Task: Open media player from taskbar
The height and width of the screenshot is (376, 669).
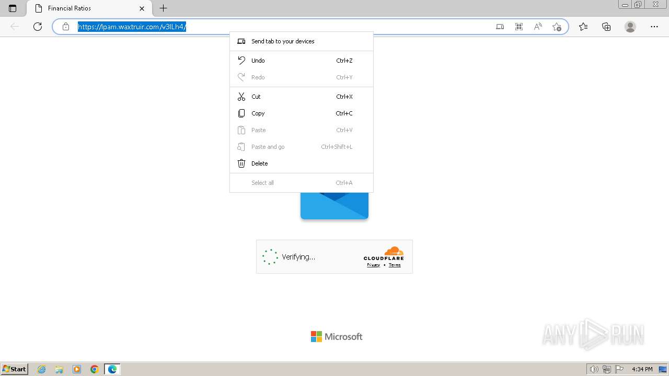Action: (x=77, y=369)
